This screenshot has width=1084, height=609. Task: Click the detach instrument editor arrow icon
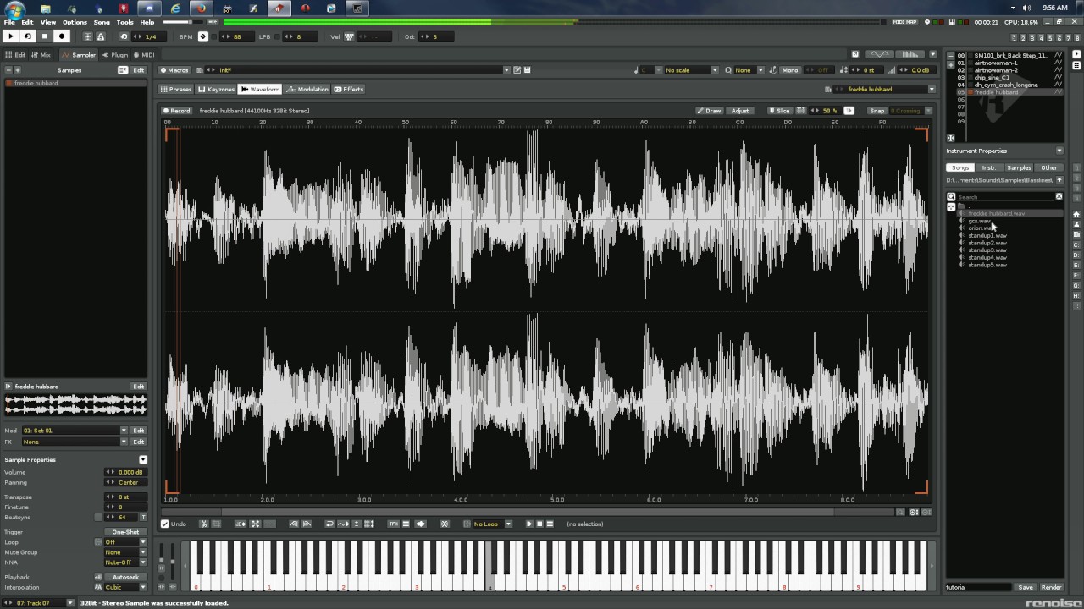(x=855, y=54)
